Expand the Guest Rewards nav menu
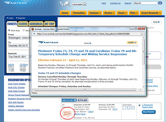Screen dimensions: 166x122 pos(151,13)
